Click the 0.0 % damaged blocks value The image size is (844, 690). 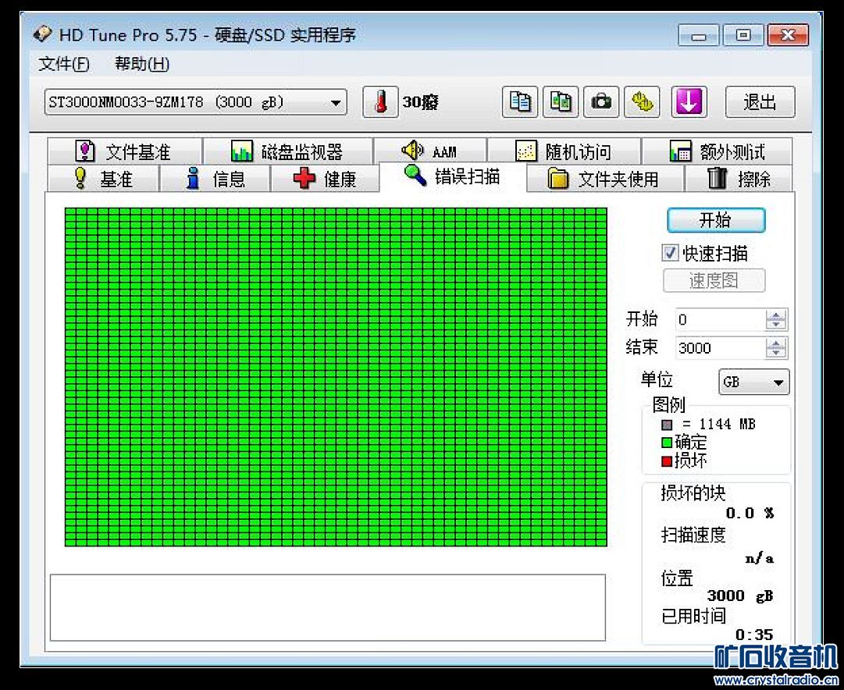coord(750,513)
